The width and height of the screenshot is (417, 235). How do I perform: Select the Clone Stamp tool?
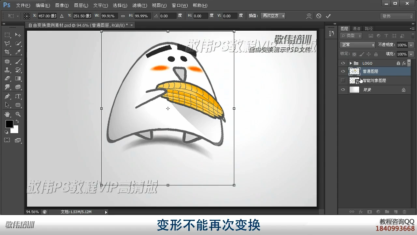(7, 70)
